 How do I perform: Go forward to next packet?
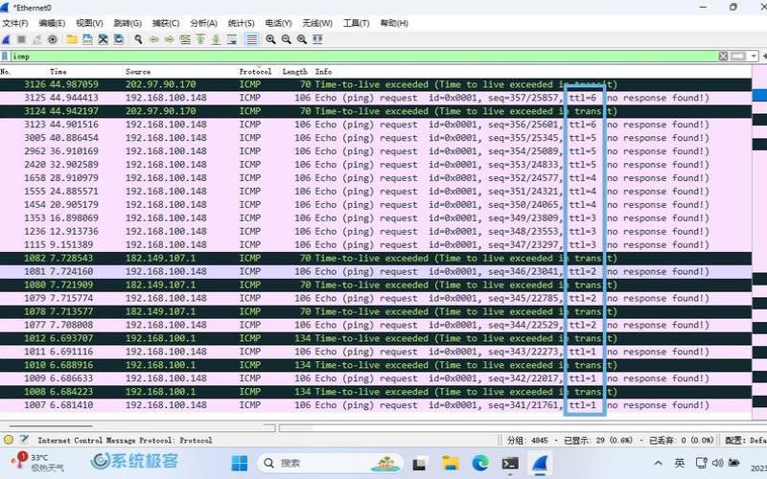tap(170, 39)
